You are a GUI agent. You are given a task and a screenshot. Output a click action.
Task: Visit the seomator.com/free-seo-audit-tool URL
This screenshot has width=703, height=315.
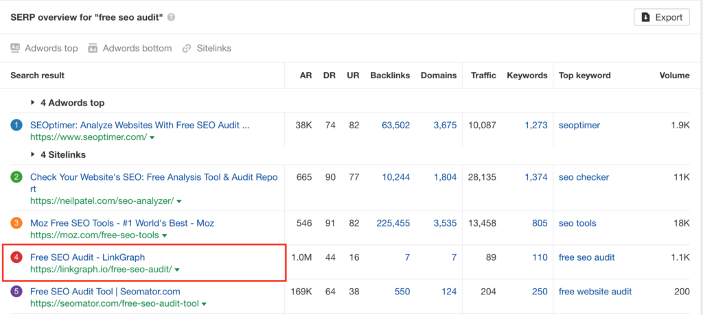[115, 304]
